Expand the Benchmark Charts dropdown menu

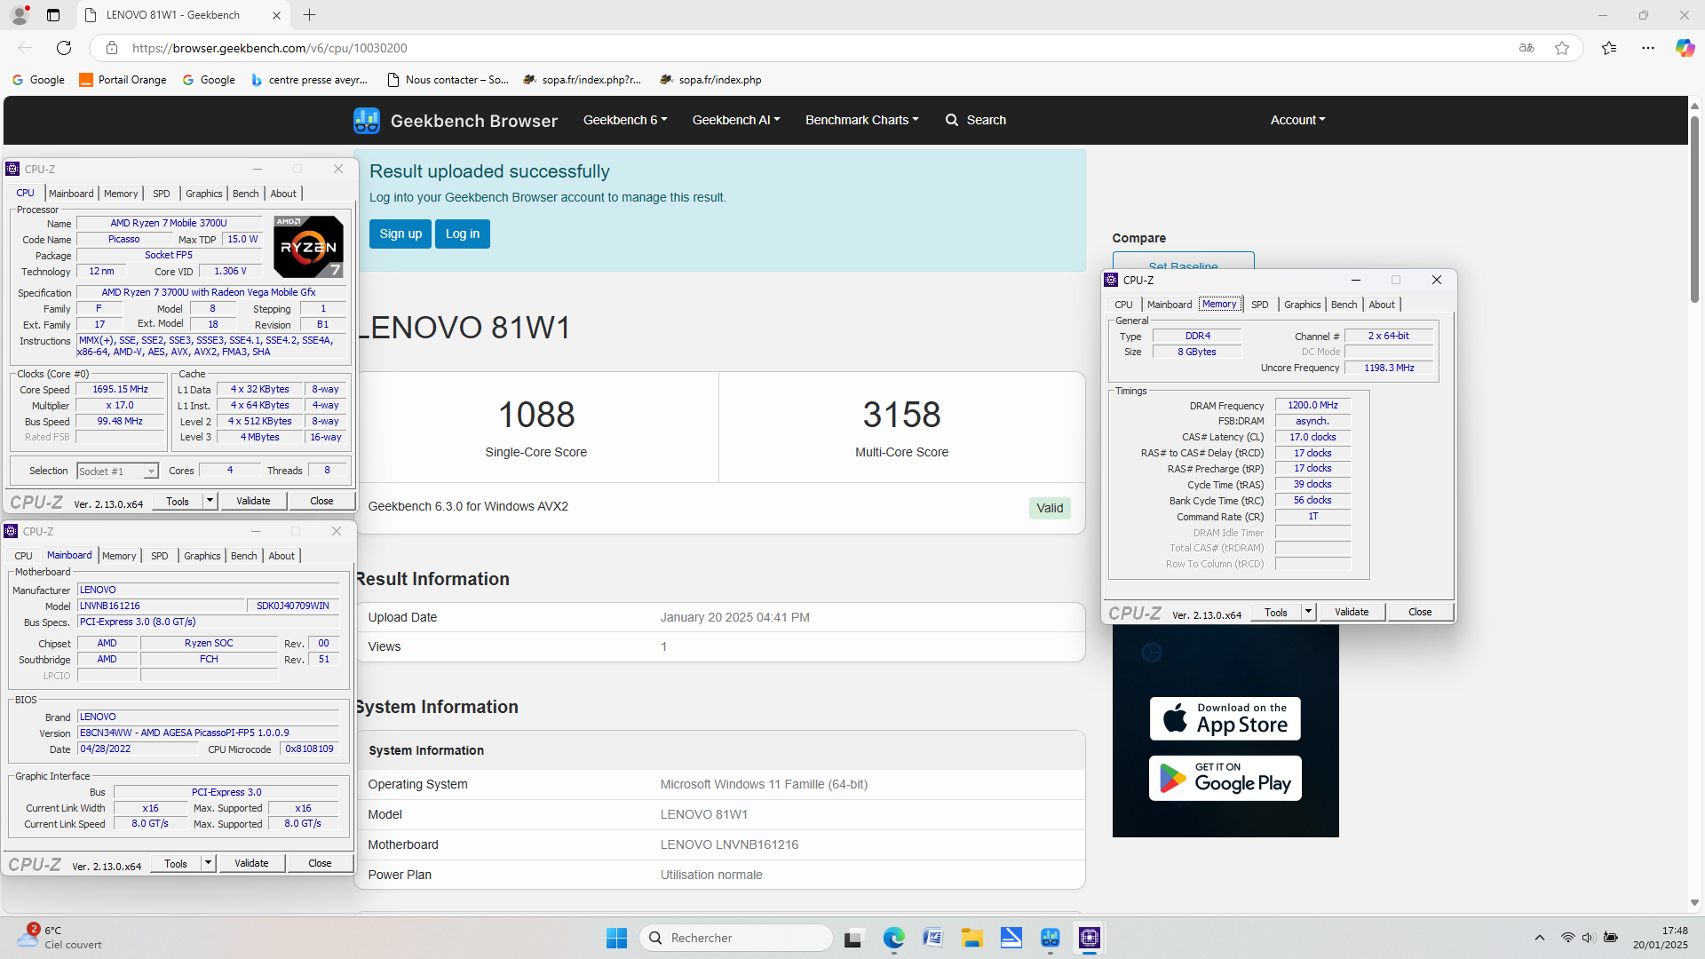862,120
